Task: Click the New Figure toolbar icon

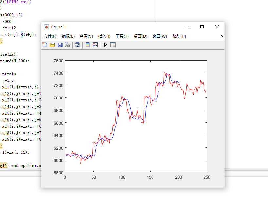Action: (x=45, y=45)
